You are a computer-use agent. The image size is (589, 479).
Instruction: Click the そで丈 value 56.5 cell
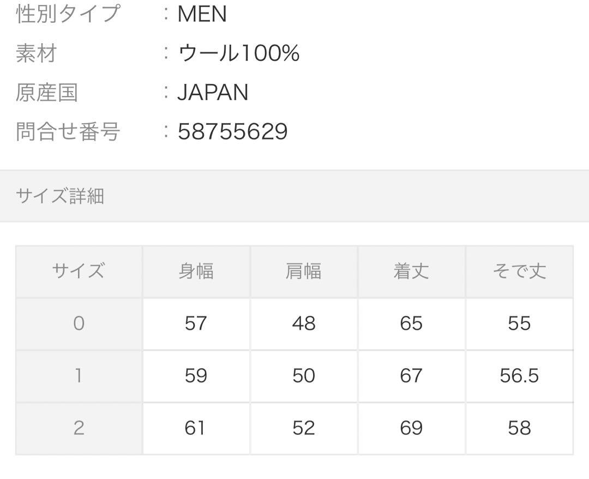click(x=520, y=376)
